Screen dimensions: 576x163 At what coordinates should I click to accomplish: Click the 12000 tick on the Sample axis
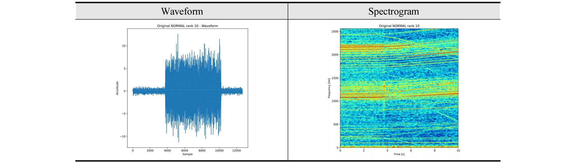coord(237,151)
